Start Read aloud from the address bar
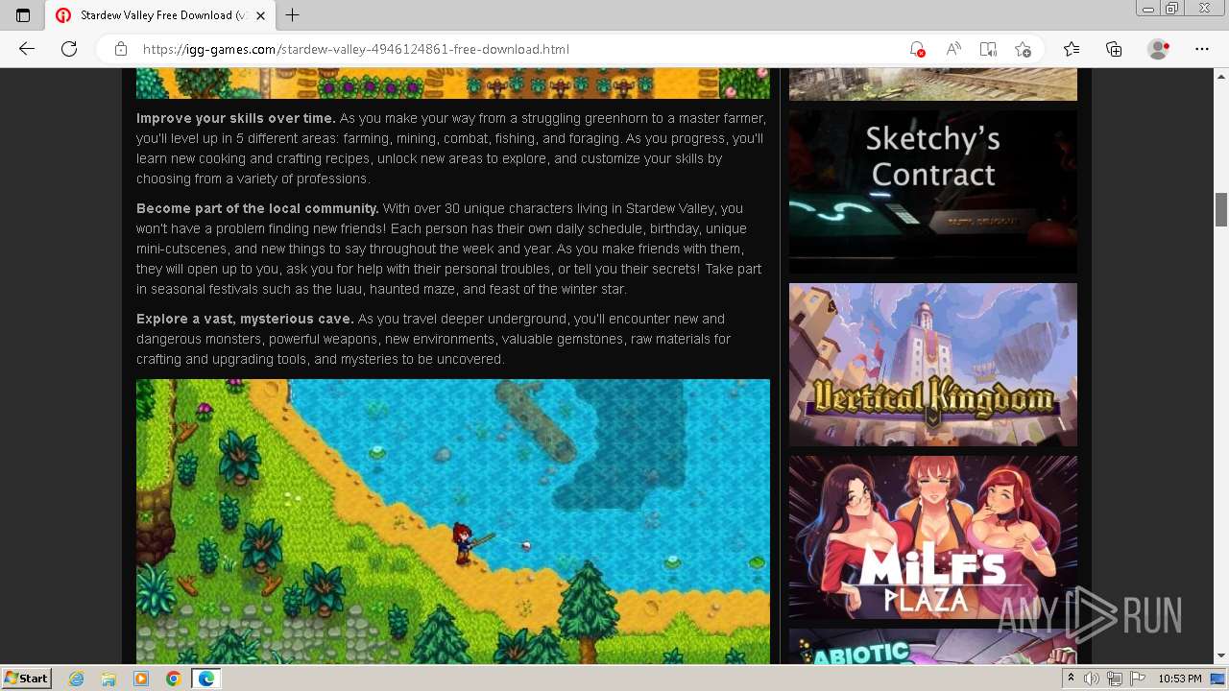This screenshot has width=1229, height=691. point(953,49)
